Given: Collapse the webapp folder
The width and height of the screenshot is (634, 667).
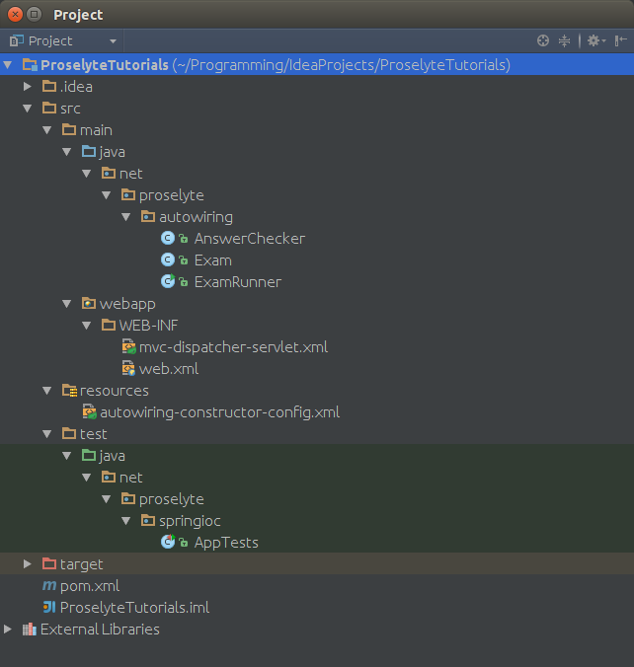Looking at the screenshot, I should point(67,304).
